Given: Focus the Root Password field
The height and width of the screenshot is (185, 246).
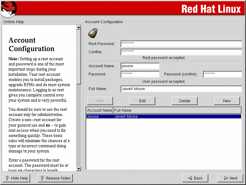Looking at the screenshot, I should pyautogui.click(x=181, y=44).
